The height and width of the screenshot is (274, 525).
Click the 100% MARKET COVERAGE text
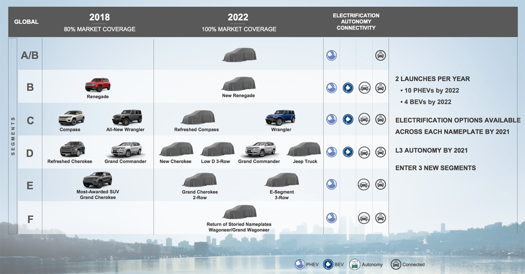click(x=239, y=29)
